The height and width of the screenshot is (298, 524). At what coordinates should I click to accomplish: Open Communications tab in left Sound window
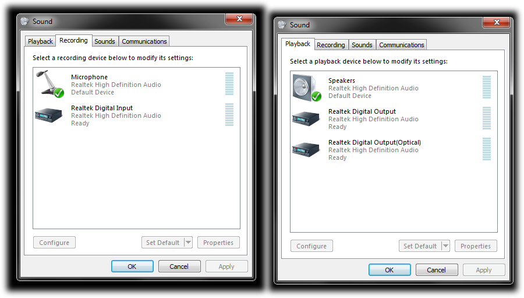[144, 41]
